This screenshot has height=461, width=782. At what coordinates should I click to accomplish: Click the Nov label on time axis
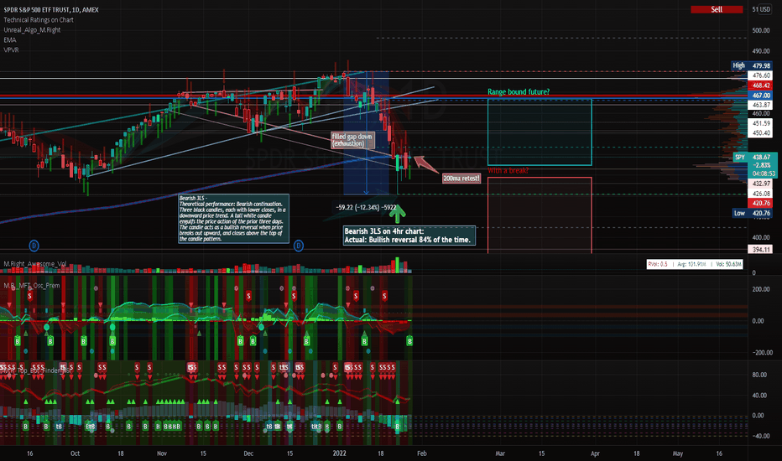162,453
